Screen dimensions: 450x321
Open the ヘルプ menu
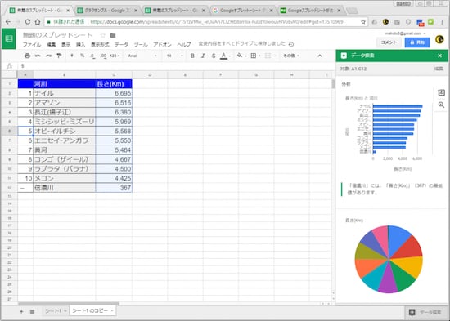coord(184,44)
